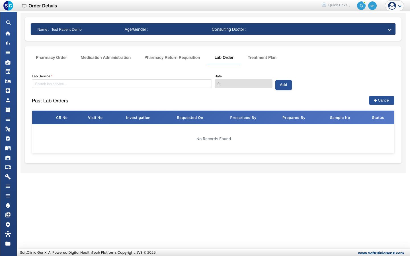This screenshot has width=410, height=256.
Task: Open the open-book icon in sidebar
Action: coord(8,148)
